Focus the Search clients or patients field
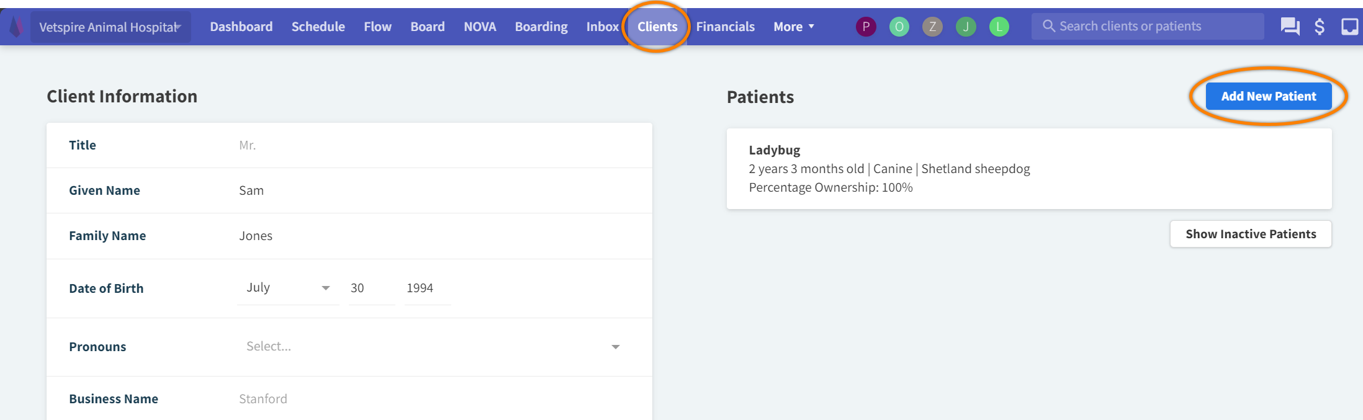This screenshot has height=420, width=1363. pos(1147,26)
